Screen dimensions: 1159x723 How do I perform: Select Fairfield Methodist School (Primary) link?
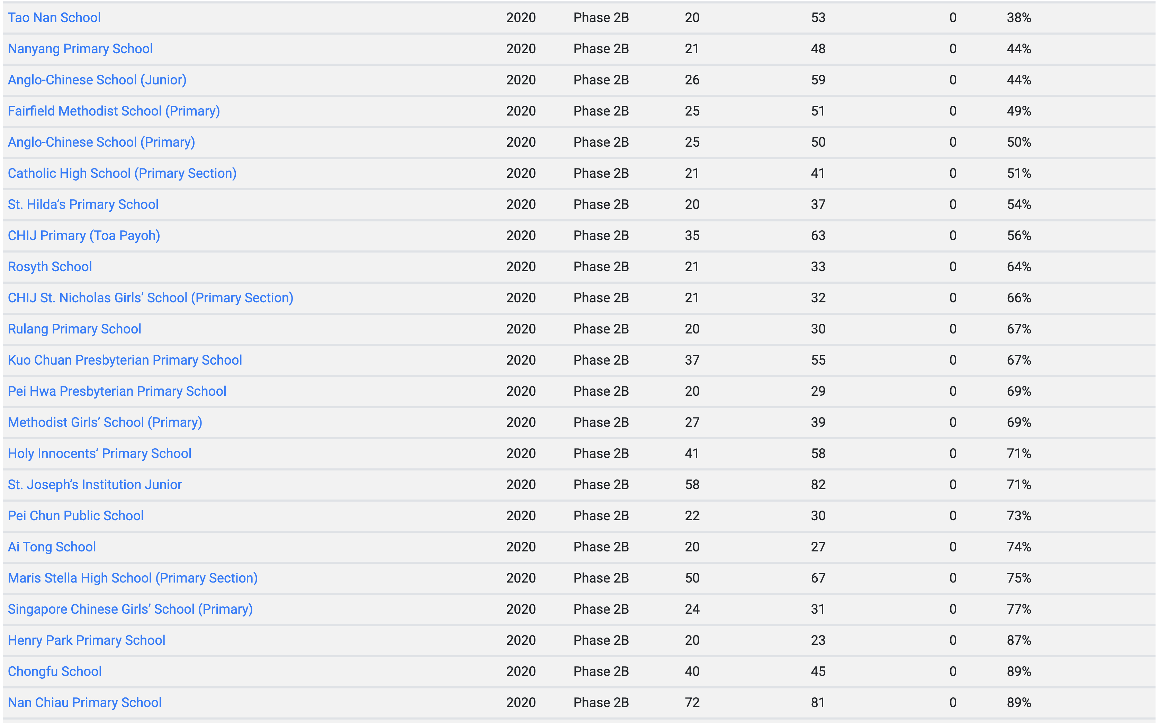pos(114,111)
